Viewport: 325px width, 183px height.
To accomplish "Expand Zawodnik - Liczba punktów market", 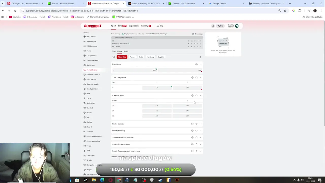I will click(x=200, y=138).
